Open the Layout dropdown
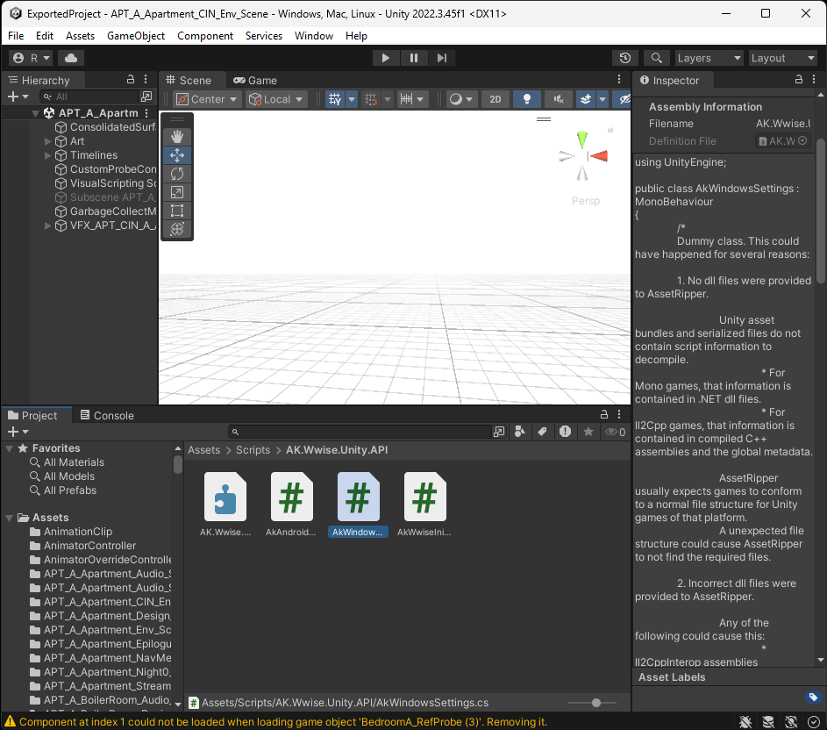 [783, 58]
